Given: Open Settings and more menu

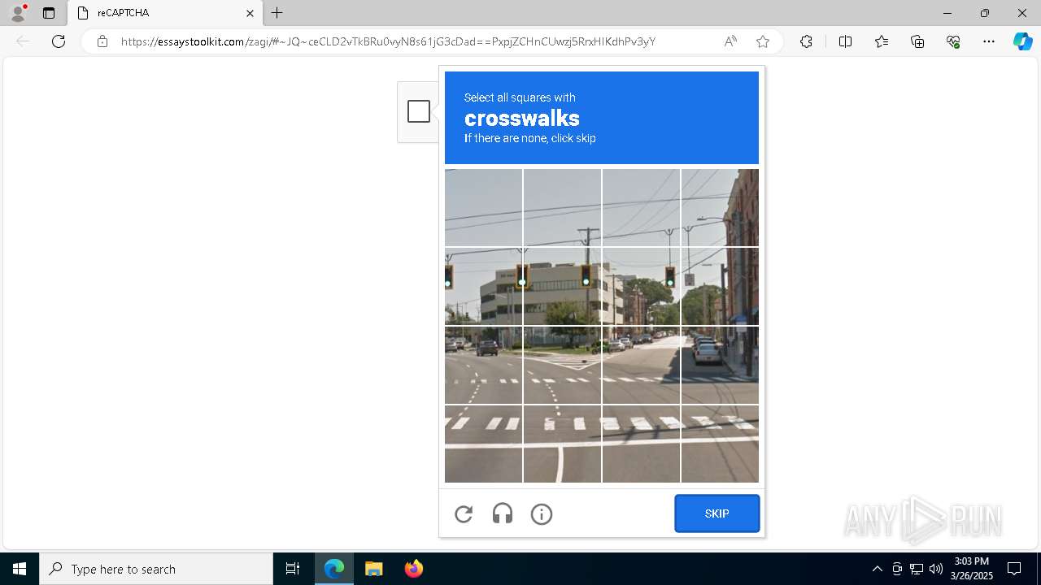Looking at the screenshot, I should tap(989, 41).
